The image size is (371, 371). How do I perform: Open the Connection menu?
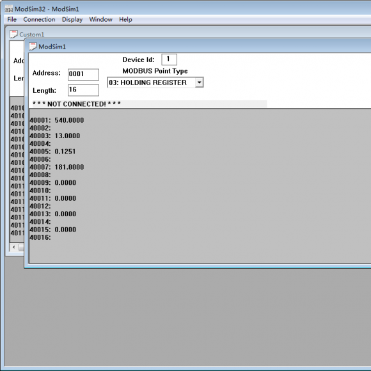click(39, 19)
